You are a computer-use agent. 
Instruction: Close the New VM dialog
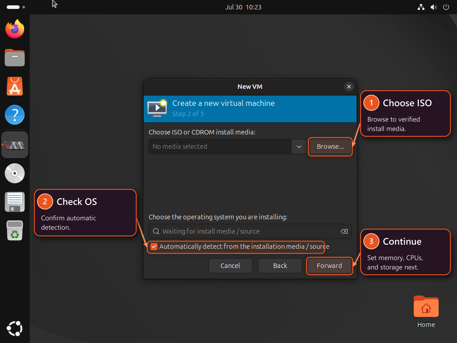point(349,87)
